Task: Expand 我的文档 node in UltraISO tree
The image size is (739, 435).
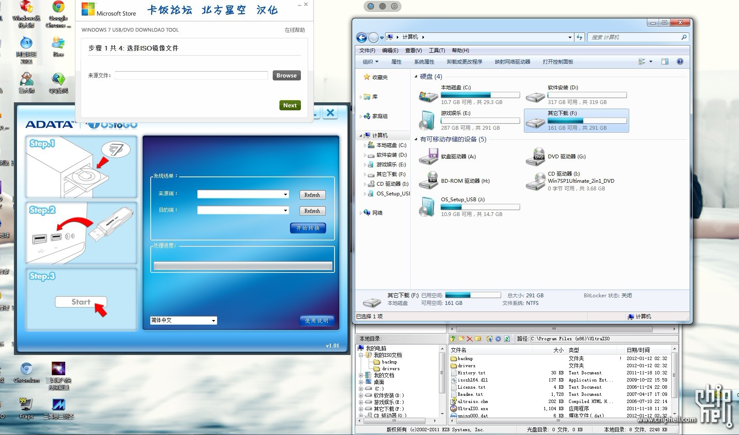Action: click(x=361, y=375)
